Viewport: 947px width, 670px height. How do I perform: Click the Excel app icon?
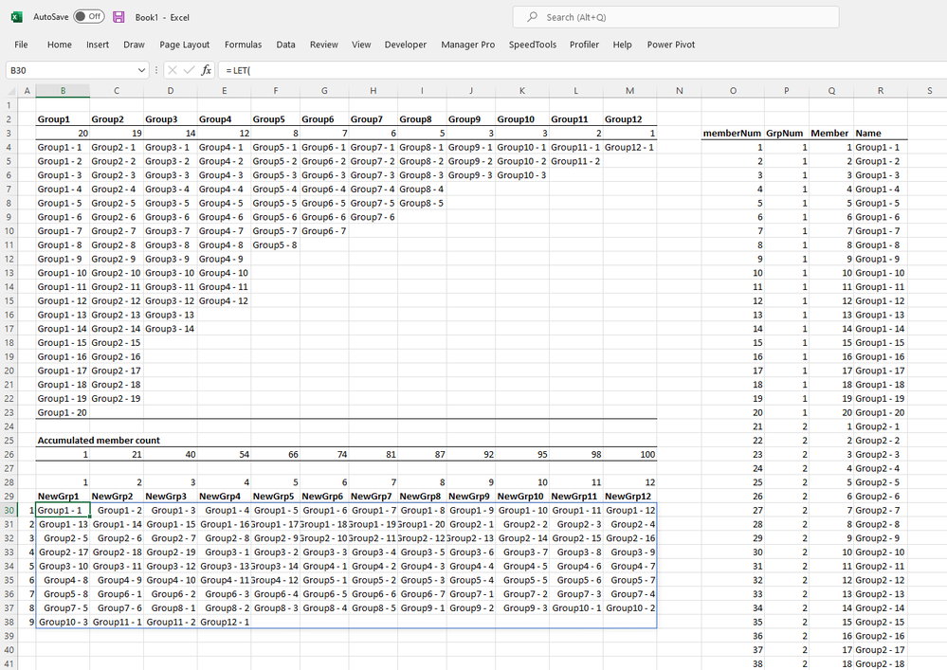click(x=16, y=17)
